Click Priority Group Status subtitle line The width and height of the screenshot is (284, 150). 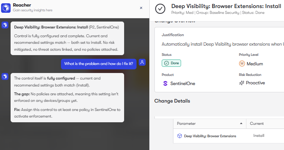click(x=218, y=13)
